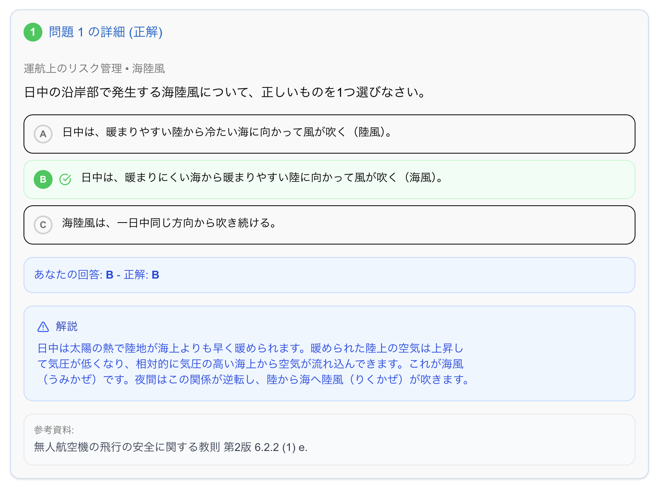Click the gray A option circle
The image size is (659, 489).
pyautogui.click(x=43, y=134)
